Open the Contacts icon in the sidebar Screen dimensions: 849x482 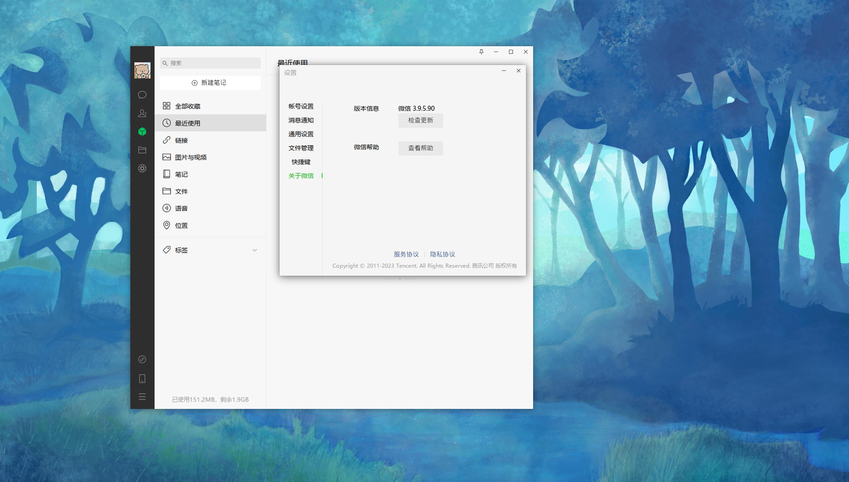(141, 113)
